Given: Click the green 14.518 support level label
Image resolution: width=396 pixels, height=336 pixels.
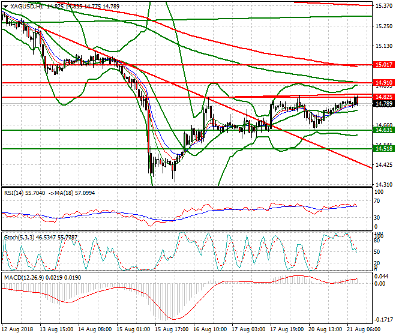Looking at the screenshot, I should coord(384,149).
